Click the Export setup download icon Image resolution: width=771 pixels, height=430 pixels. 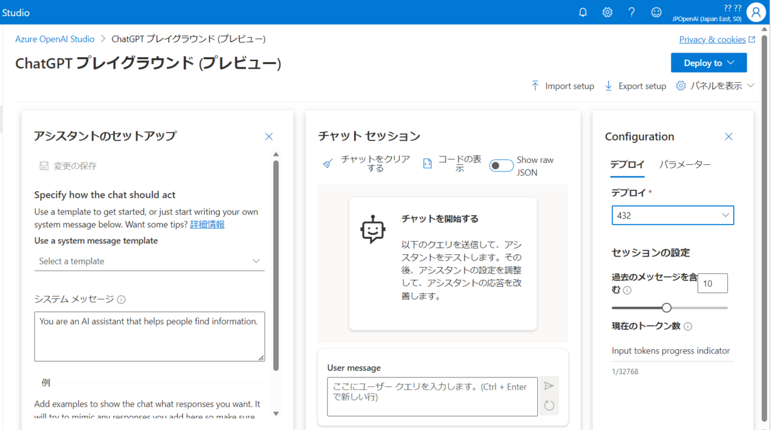(x=608, y=85)
